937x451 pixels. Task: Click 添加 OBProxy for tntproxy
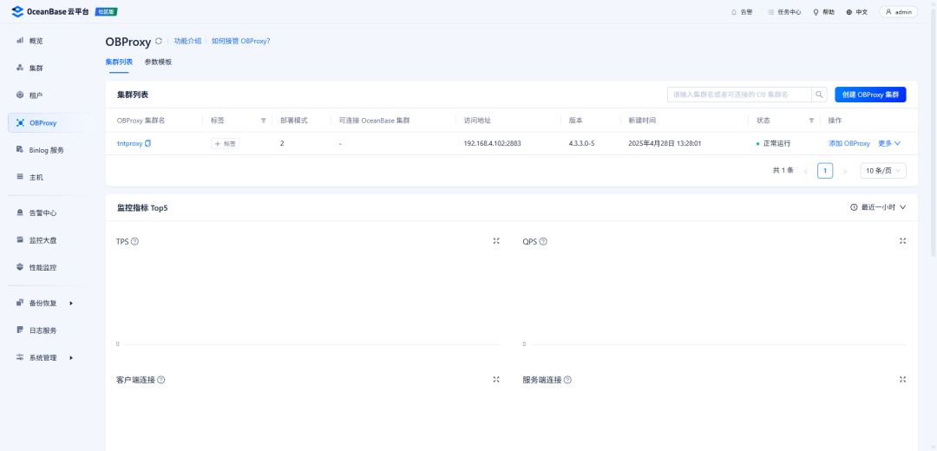tap(849, 143)
